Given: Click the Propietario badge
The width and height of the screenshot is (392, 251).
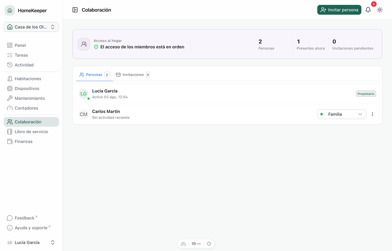Looking at the screenshot, I should point(366,94).
